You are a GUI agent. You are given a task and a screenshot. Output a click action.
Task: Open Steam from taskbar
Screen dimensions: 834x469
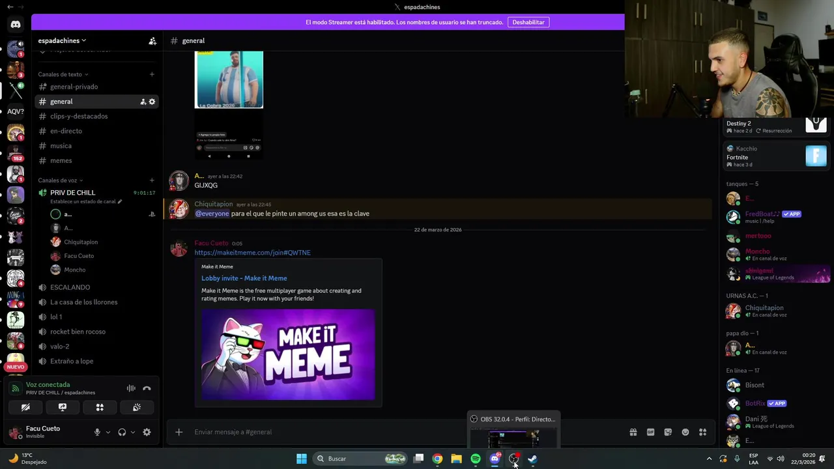532,459
